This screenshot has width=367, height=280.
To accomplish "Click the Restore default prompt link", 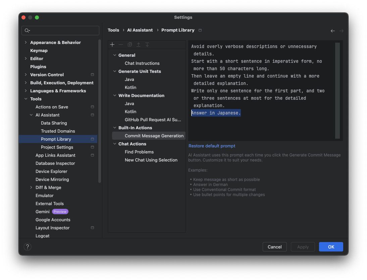I will [212, 146].
